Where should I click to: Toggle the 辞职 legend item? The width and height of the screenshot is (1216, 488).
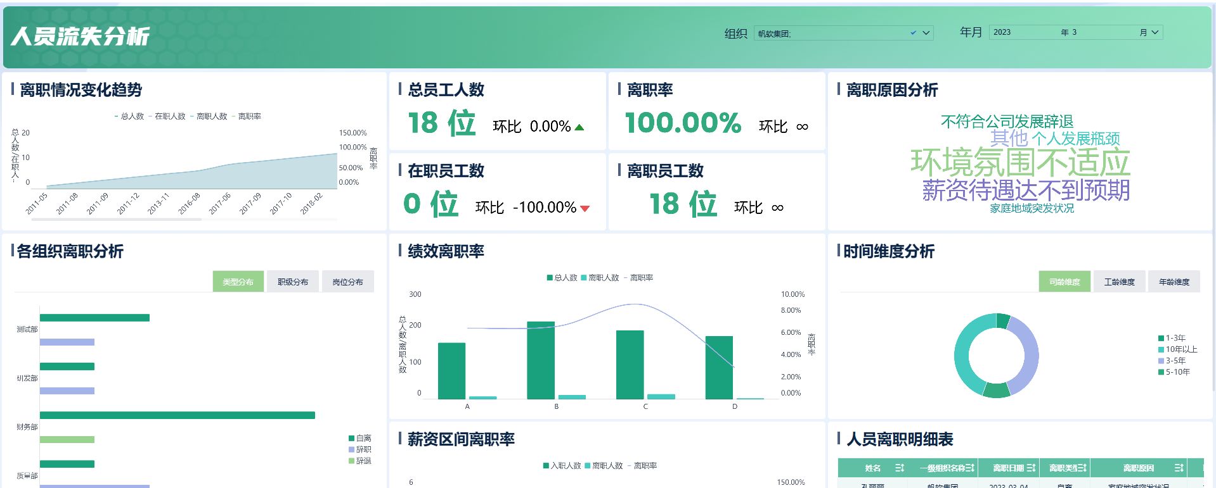tap(360, 449)
